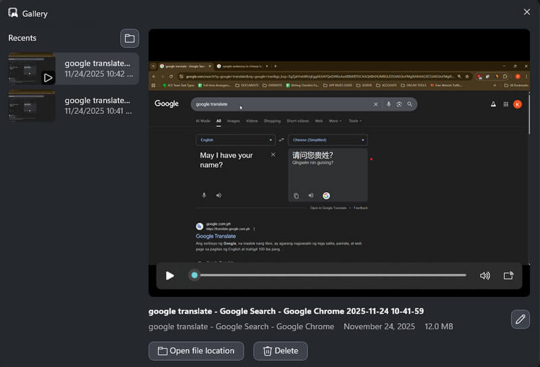Image resolution: width=540 pixels, height=367 pixels.
Task: Click the Chinese translated text
Action: 313,155
